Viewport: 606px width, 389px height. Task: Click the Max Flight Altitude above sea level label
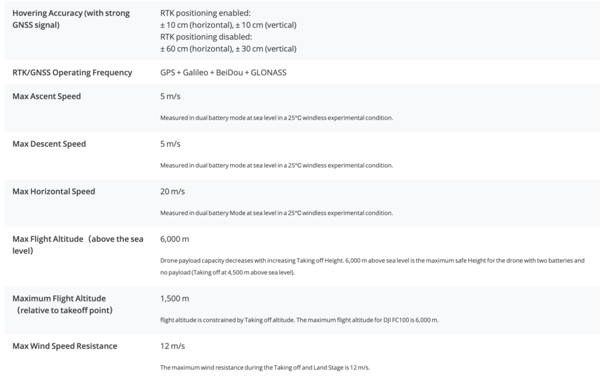pyautogui.click(x=78, y=245)
